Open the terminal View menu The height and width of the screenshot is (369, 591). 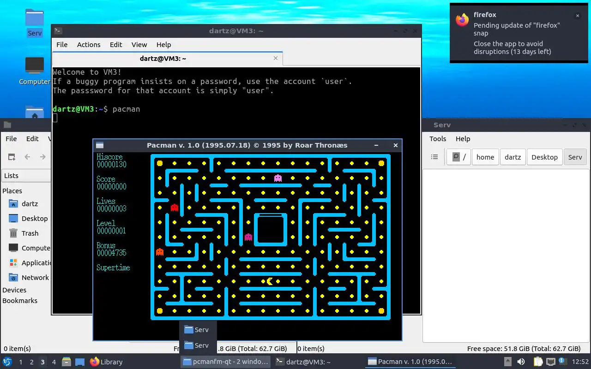point(139,45)
